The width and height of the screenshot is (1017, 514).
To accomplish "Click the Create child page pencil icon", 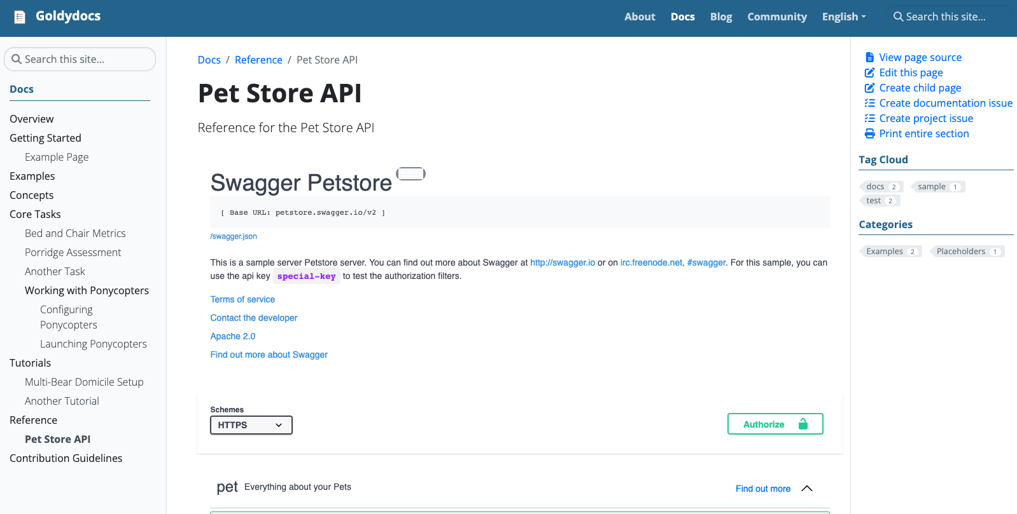I will click(869, 88).
